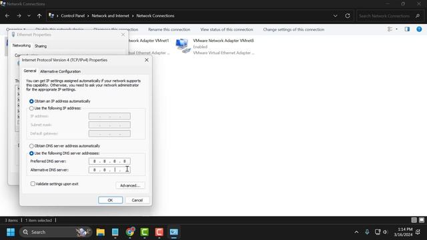Viewport: 427px width, 240px height.
Task: Confirm the IPv4 settings with OK
Action: click(110, 200)
